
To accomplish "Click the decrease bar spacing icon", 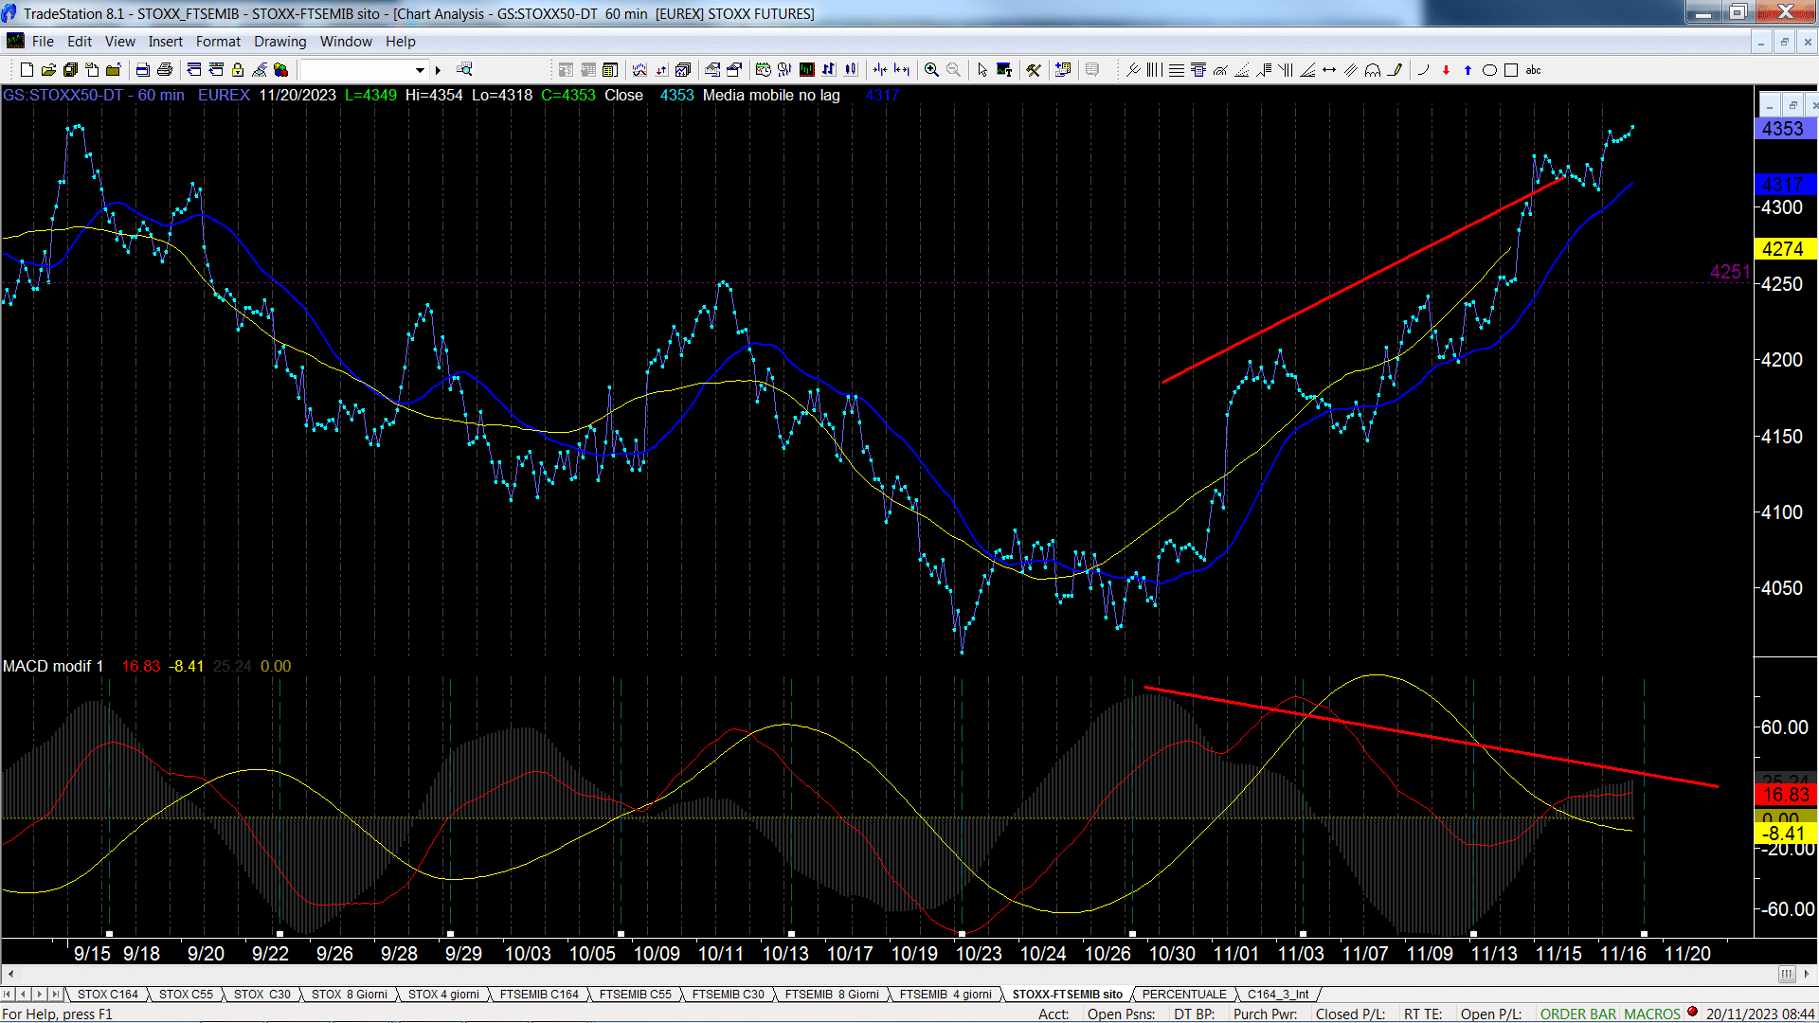I will [x=880, y=70].
